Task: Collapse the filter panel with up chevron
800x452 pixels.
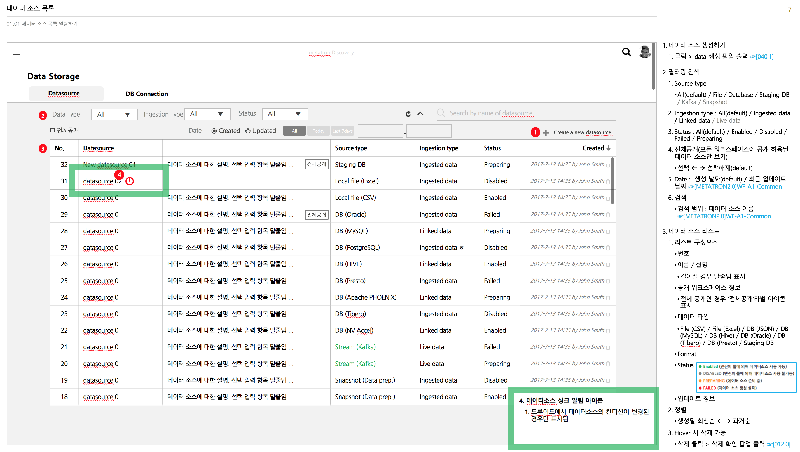Action: click(x=420, y=114)
